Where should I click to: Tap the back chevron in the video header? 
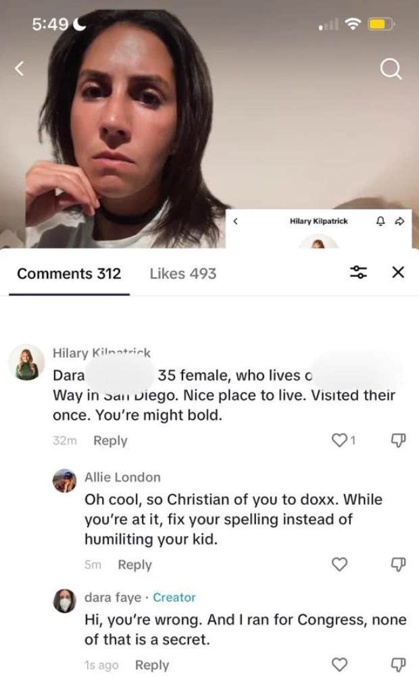tap(237, 220)
